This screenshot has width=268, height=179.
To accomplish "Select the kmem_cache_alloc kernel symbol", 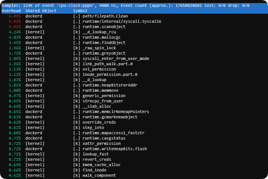I will [x=101, y=165].
